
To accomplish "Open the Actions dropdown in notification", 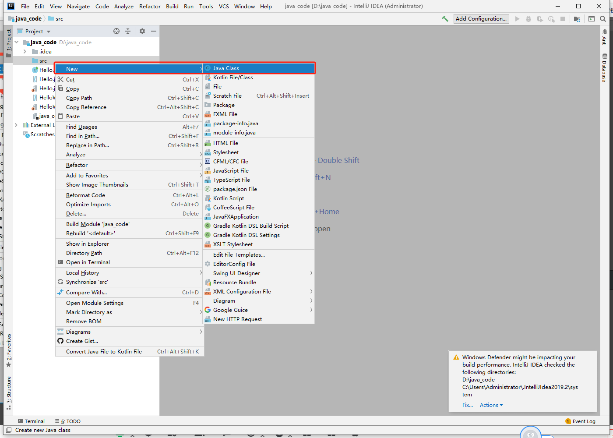I will (x=491, y=405).
